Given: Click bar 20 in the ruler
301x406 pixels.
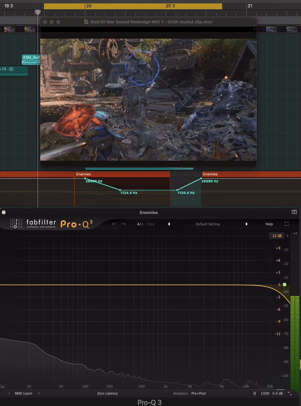Looking at the screenshot, I should click(x=89, y=6).
